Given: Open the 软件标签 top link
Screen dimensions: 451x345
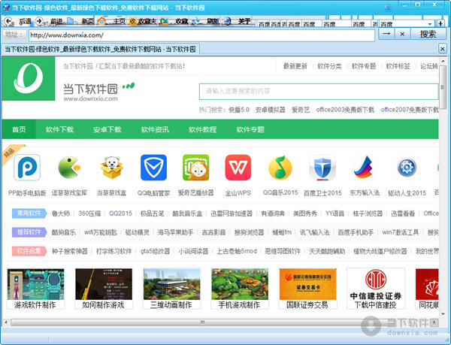Looking at the screenshot, I should pyautogui.click(x=398, y=66).
